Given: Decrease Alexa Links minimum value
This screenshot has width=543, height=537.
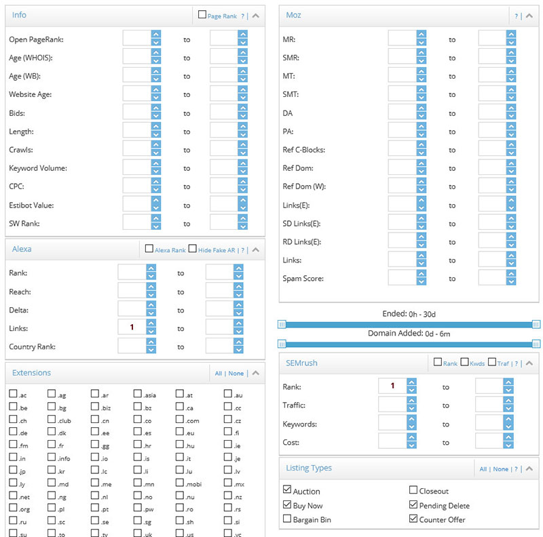Looking at the screenshot, I should coord(151,332).
